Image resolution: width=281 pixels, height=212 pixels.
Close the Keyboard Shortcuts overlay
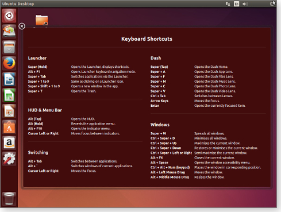pos(22,26)
